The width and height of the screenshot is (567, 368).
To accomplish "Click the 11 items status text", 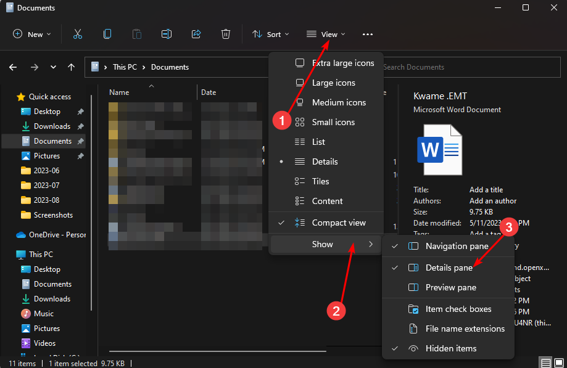I will pos(22,363).
